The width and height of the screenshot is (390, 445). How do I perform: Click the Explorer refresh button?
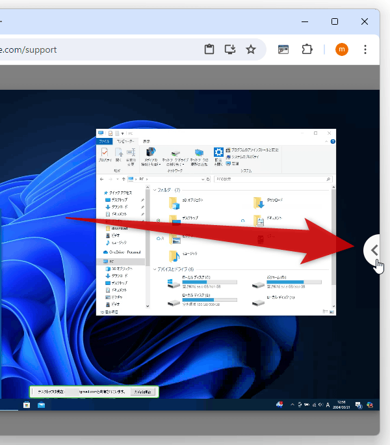coord(208,179)
